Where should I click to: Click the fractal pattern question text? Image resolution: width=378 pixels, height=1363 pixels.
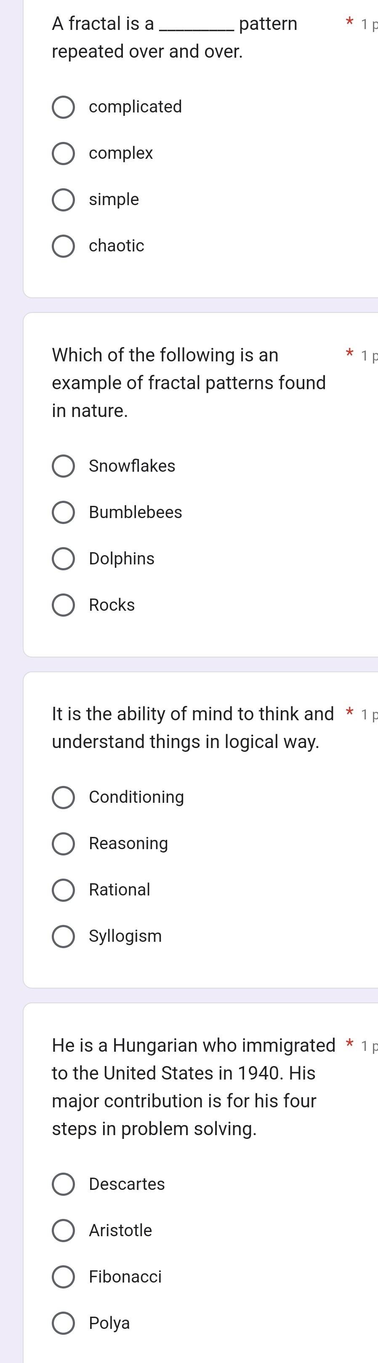(174, 37)
